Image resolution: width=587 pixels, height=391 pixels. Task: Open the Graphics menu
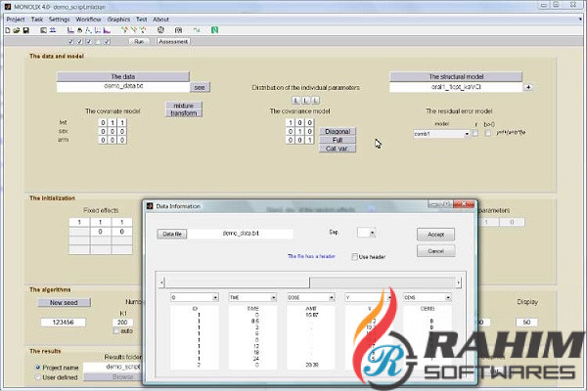(118, 20)
